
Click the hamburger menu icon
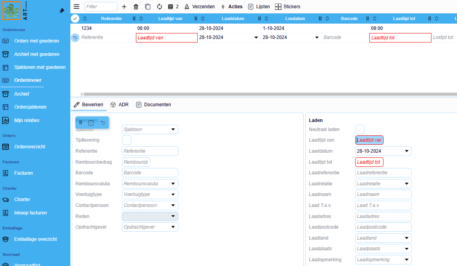click(x=77, y=7)
